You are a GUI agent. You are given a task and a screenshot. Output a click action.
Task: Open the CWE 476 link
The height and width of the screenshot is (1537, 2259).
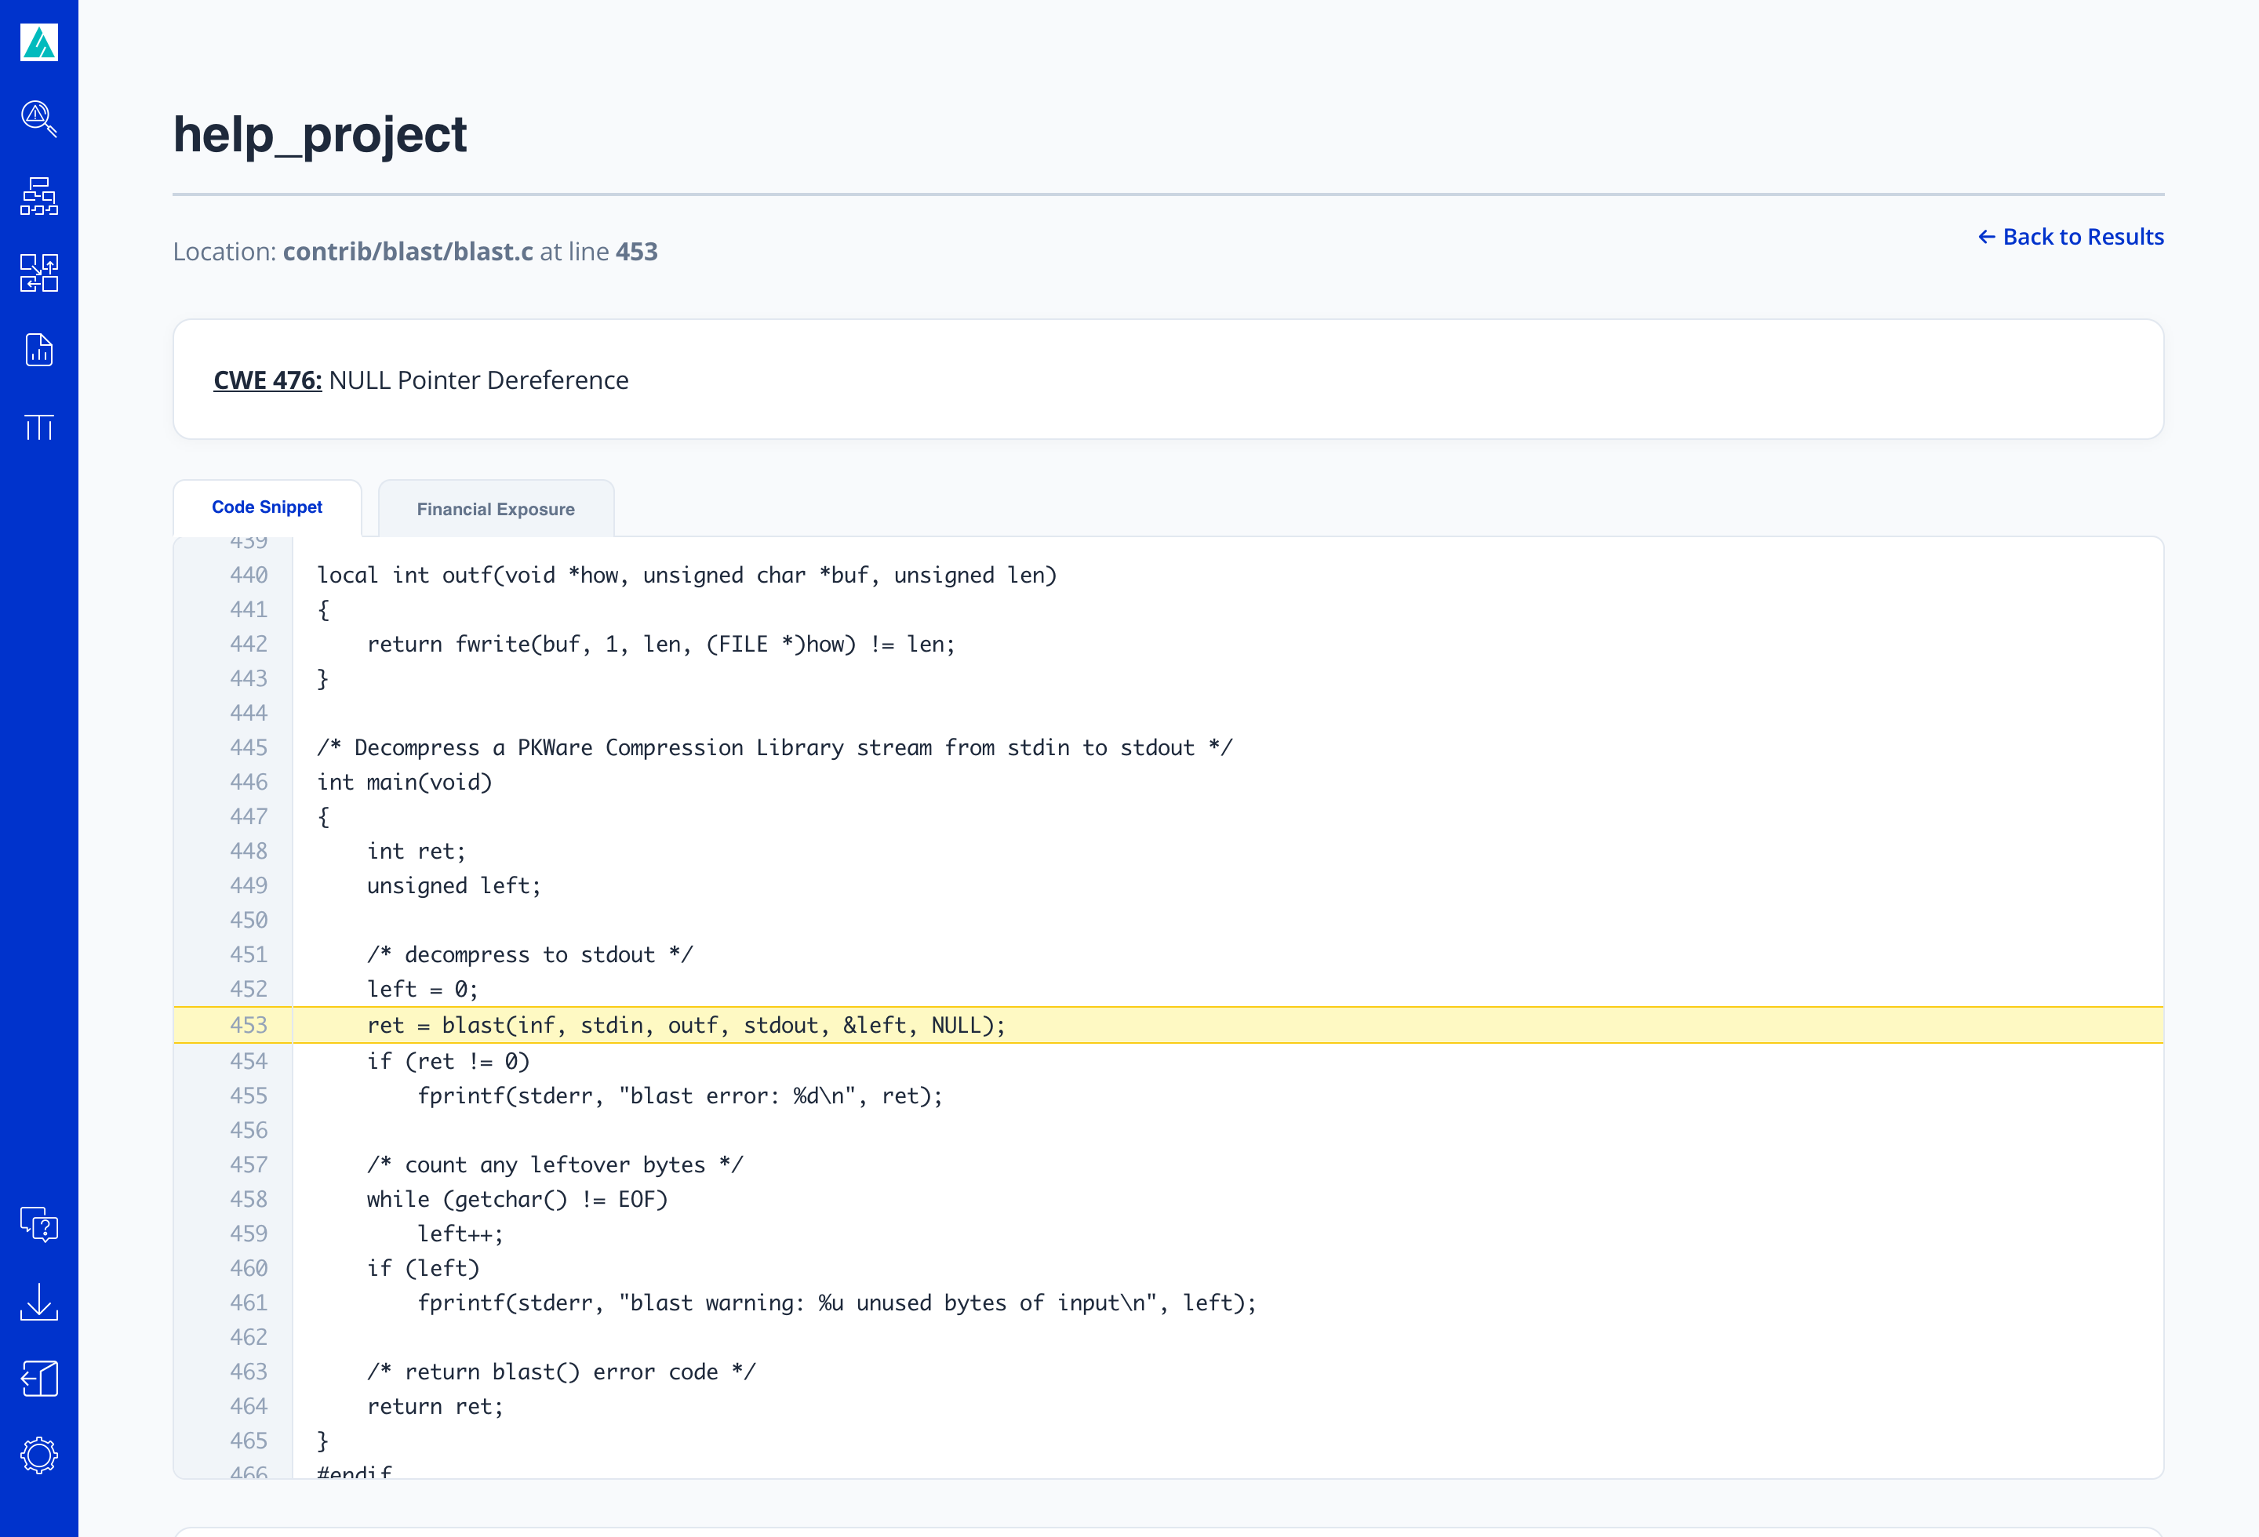pyautogui.click(x=267, y=380)
